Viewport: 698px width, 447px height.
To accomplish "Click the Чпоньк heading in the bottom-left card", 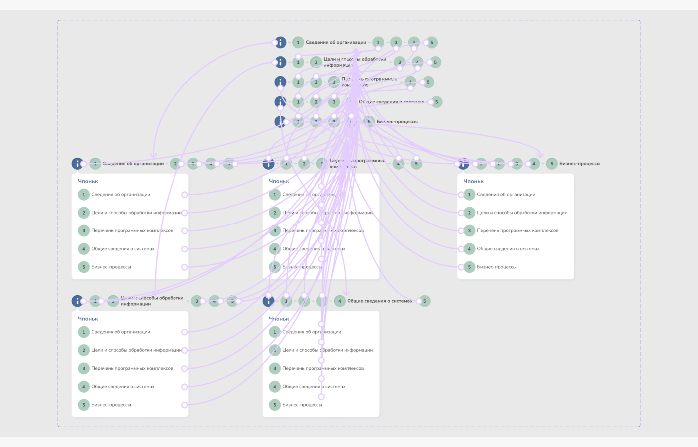I will (88, 319).
